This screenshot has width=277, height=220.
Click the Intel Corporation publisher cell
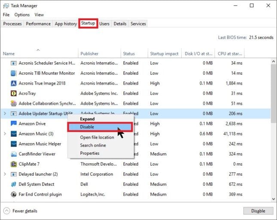tap(97, 174)
